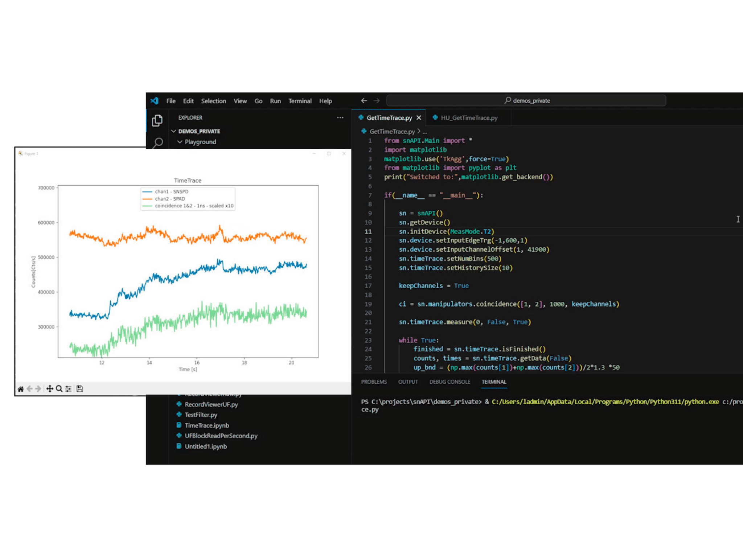Collapse the Playground folder
The width and height of the screenshot is (743, 557).
[x=180, y=142]
